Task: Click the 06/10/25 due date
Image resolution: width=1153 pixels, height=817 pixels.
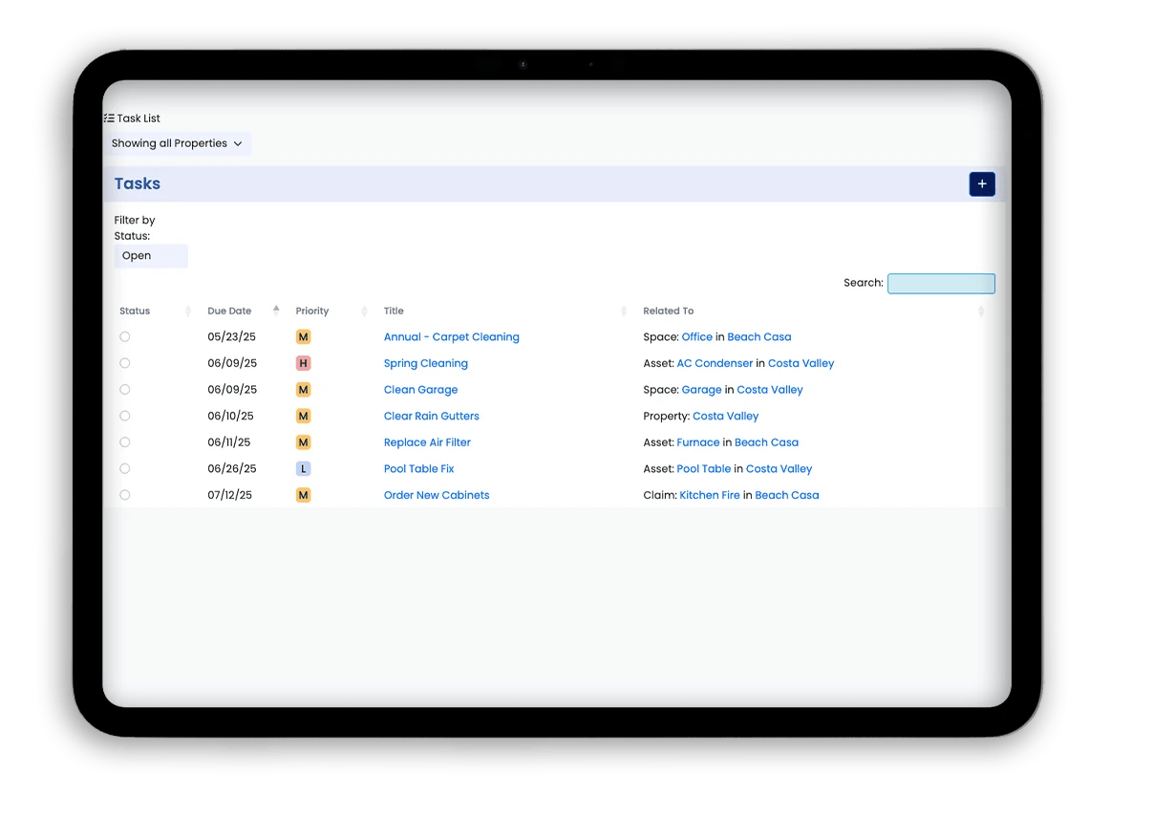Action: [232, 417]
